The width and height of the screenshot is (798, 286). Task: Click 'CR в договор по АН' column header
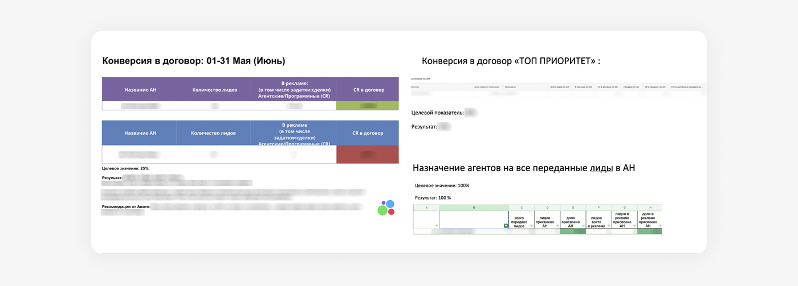pyautogui.click(x=608, y=87)
